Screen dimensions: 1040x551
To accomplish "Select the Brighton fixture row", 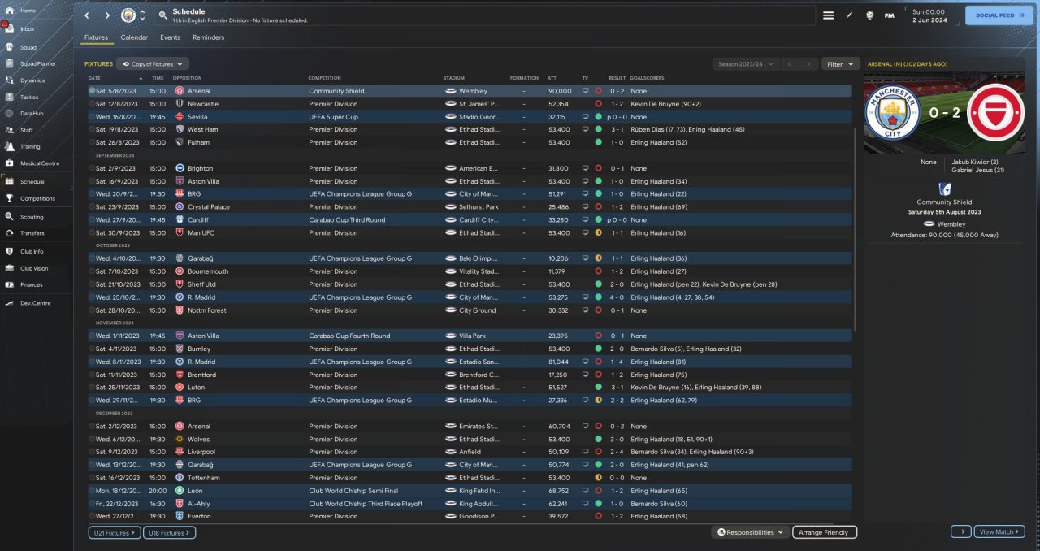I will tap(470, 168).
